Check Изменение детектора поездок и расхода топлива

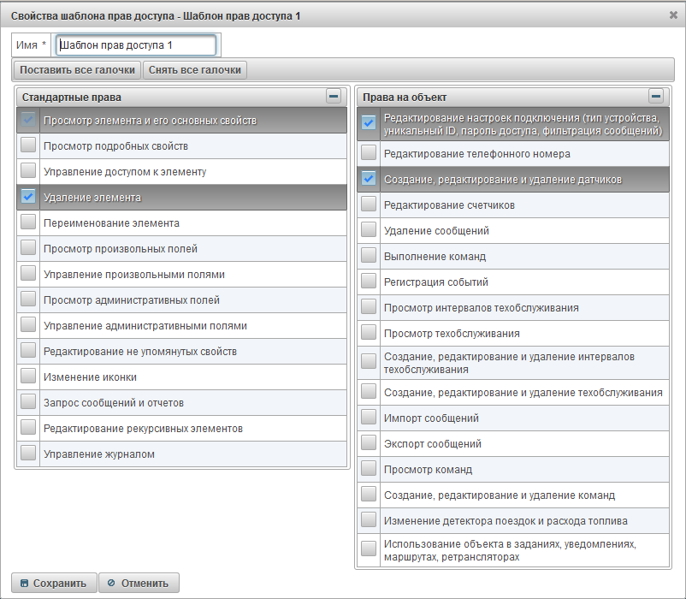pyautogui.click(x=369, y=520)
